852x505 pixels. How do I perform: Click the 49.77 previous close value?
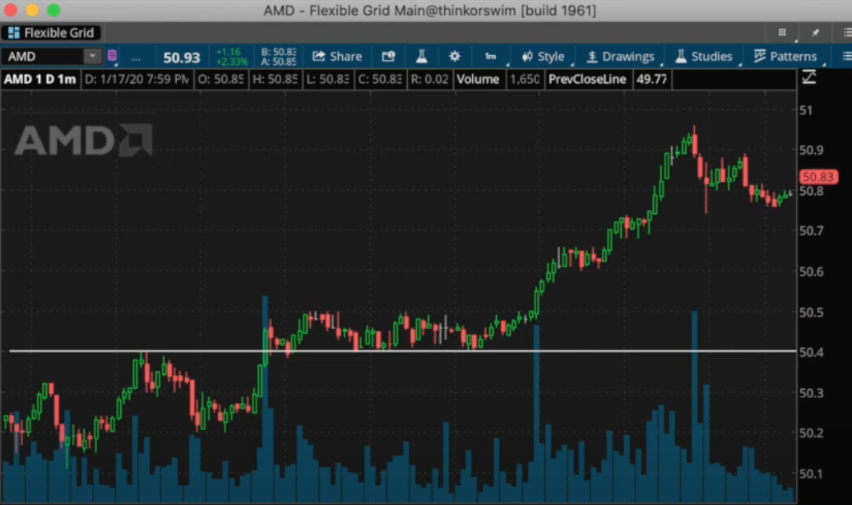651,79
